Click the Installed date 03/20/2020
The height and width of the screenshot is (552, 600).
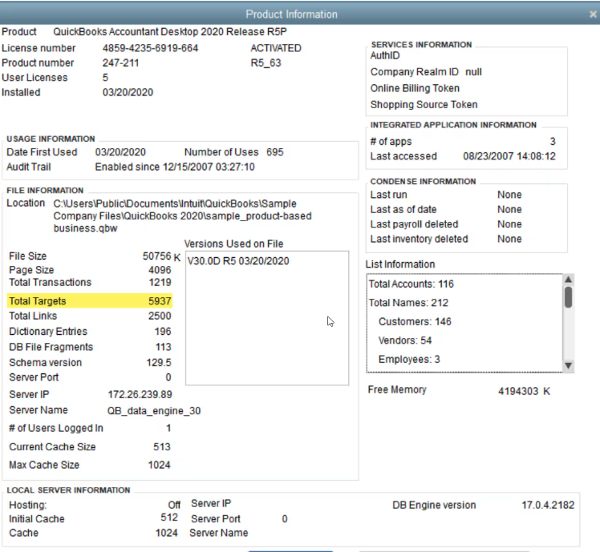tap(128, 92)
